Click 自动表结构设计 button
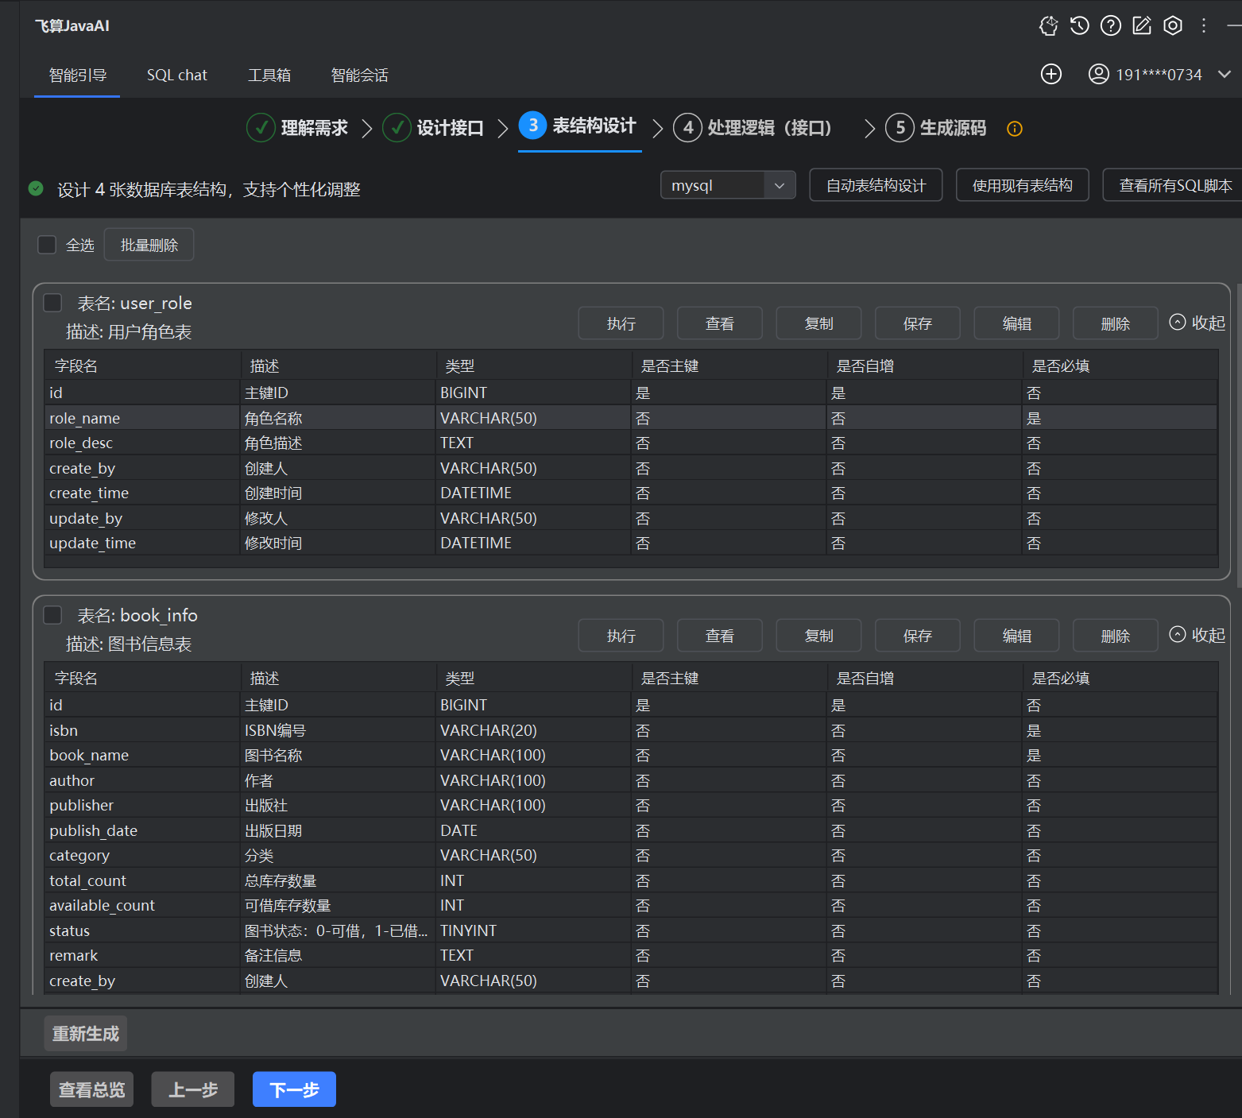Image resolution: width=1242 pixels, height=1118 pixels. point(875,185)
